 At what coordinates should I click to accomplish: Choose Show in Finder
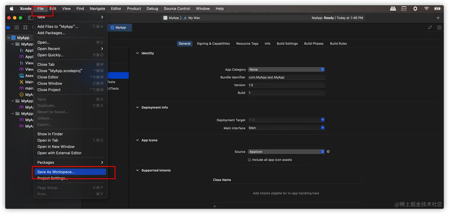70,134
